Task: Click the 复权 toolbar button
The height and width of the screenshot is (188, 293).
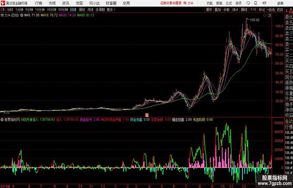Action: [209, 10]
